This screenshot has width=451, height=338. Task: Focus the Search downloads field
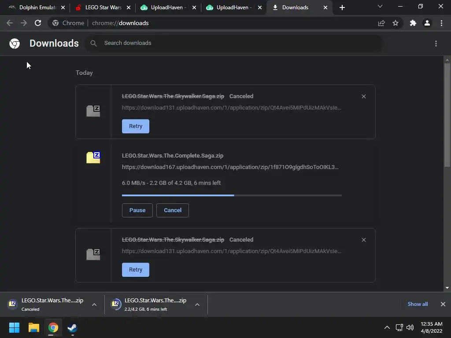(x=233, y=43)
